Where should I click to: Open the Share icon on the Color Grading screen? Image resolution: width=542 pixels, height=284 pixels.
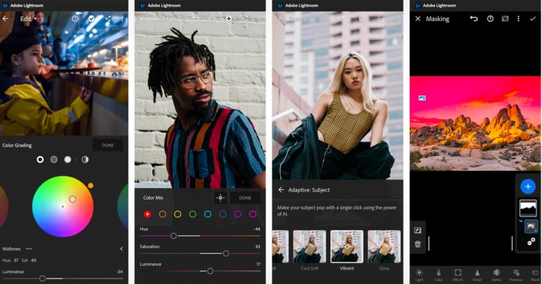pos(108,19)
